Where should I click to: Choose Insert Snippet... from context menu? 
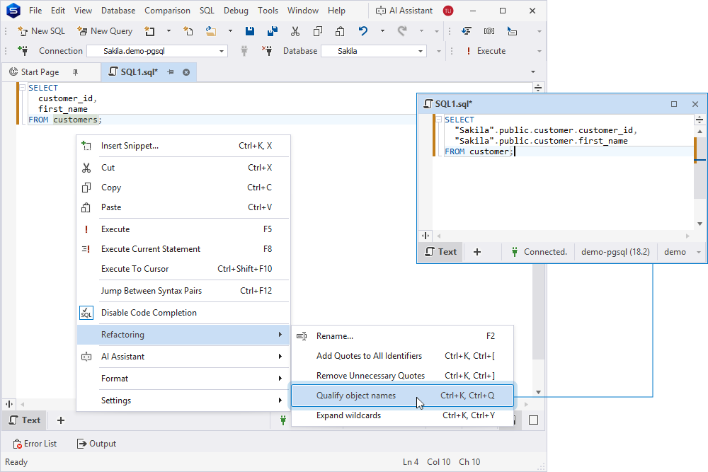point(183,146)
